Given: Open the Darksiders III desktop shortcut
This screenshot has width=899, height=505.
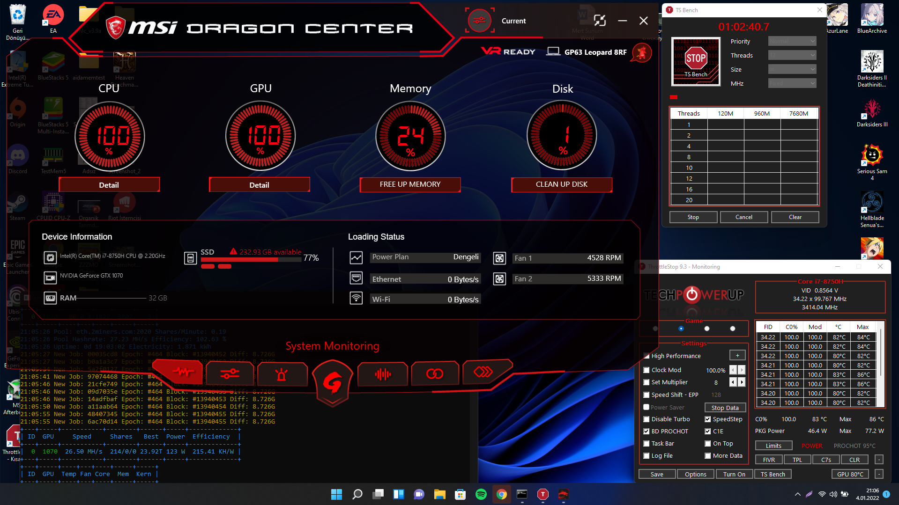Looking at the screenshot, I should click(872, 113).
